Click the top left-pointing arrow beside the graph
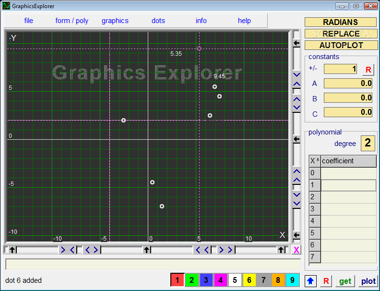This screenshot has width=380, height=291. 297,43
